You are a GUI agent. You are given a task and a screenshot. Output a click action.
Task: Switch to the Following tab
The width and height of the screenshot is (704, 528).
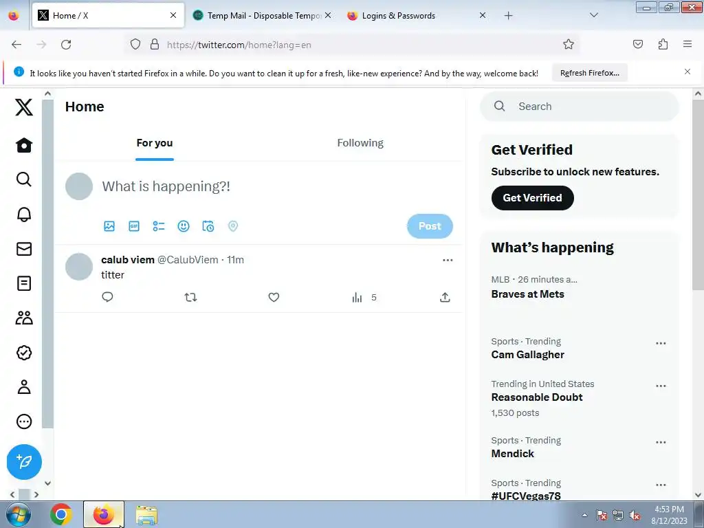point(360,143)
